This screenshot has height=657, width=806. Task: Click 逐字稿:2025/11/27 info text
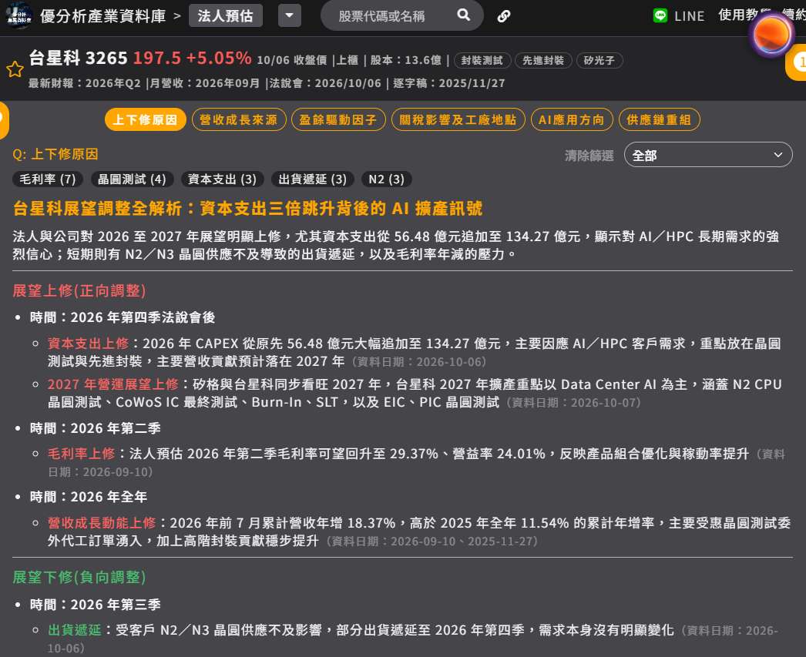coord(448,83)
